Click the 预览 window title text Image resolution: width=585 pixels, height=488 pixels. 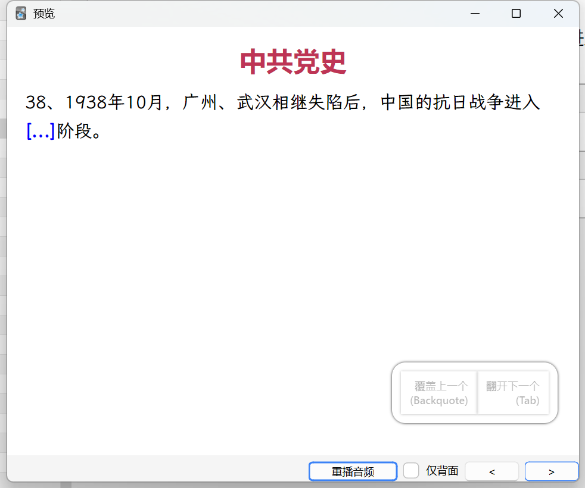click(x=44, y=14)
